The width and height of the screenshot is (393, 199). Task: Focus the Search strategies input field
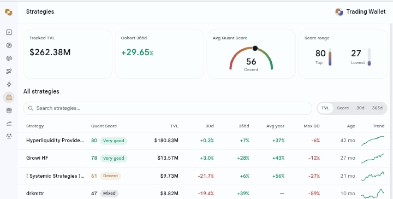[168, 108]
